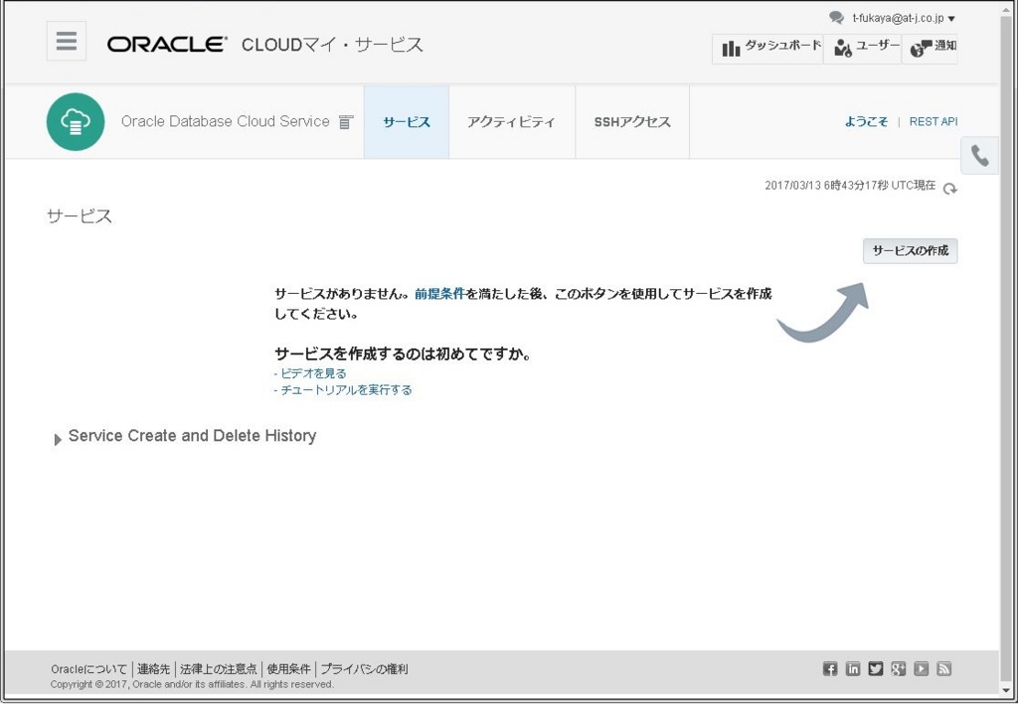Click the サービスの作成 button

point(911,251)
